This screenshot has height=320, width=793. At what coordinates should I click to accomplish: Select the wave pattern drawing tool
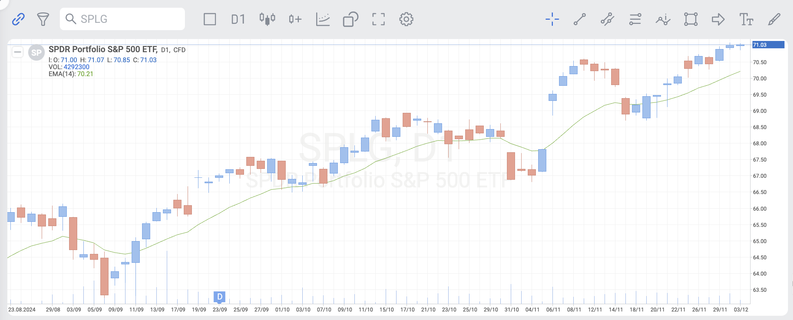click(663, 19)
